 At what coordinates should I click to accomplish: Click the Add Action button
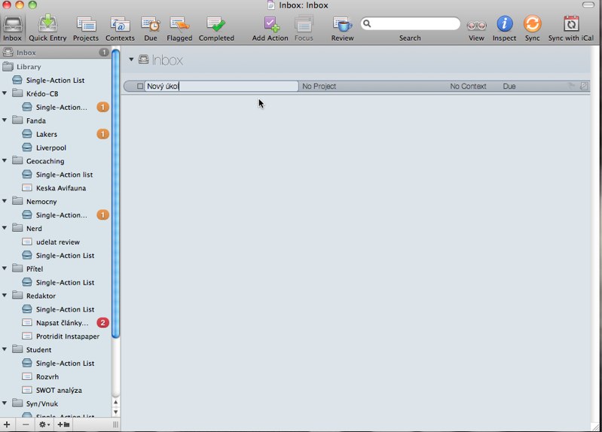pos(270,29)
